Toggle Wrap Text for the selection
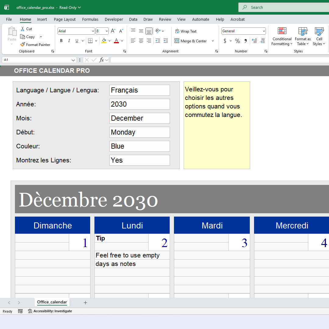This screenshot has height=329, width=329. 186,31
